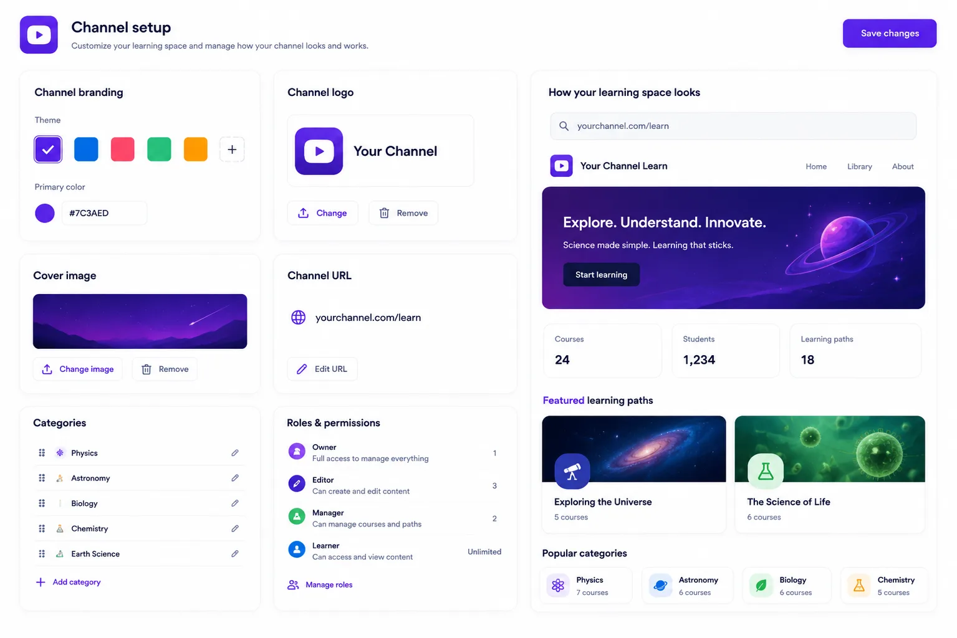Open The Science of Life learning path card
Screen dimensions: 957x638
tap(830, 474)
